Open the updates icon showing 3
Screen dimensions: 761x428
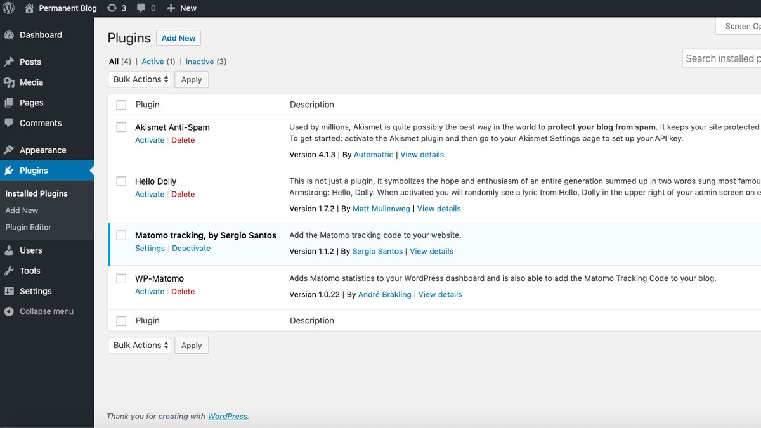(112, 8)
